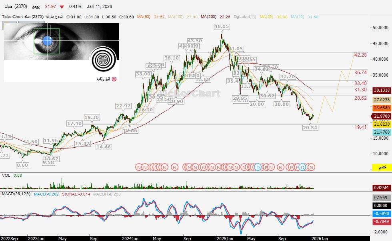Screen dimensions: 392x241
Task: Click the SIGNAL:-0.014 legend value
Action: tap(76, 194)
